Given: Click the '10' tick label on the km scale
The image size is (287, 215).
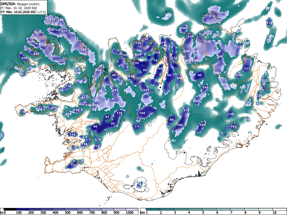Looking at the screenshot, I should [274, 213].
